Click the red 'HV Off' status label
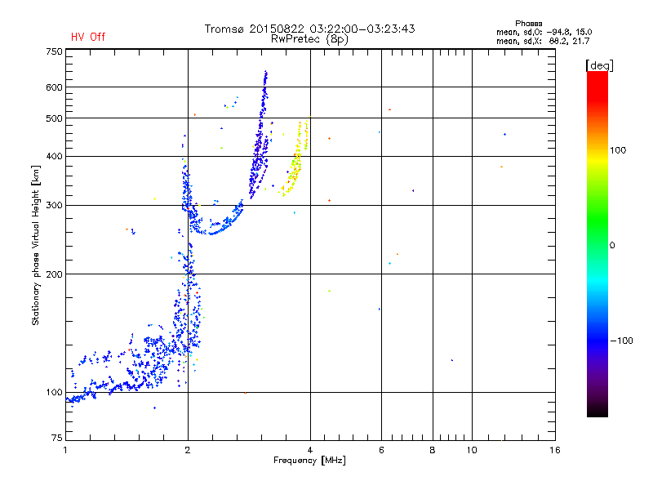 pyautogui.click(x=88, y=37)
